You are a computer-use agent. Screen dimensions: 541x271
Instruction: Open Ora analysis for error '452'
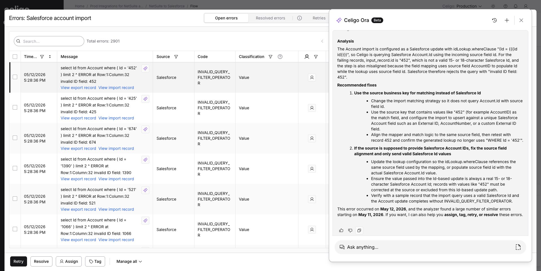pyautogui.click(x=145, y=68)
